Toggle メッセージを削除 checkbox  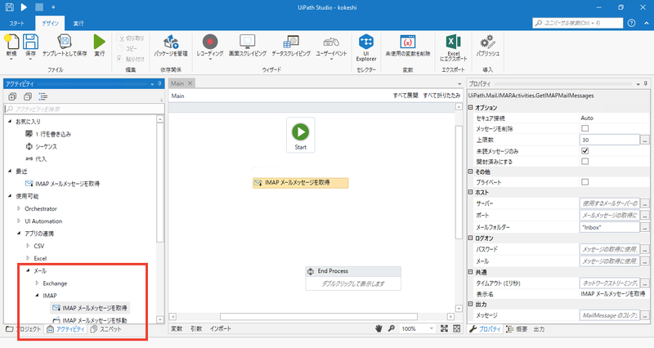(585, 128)
